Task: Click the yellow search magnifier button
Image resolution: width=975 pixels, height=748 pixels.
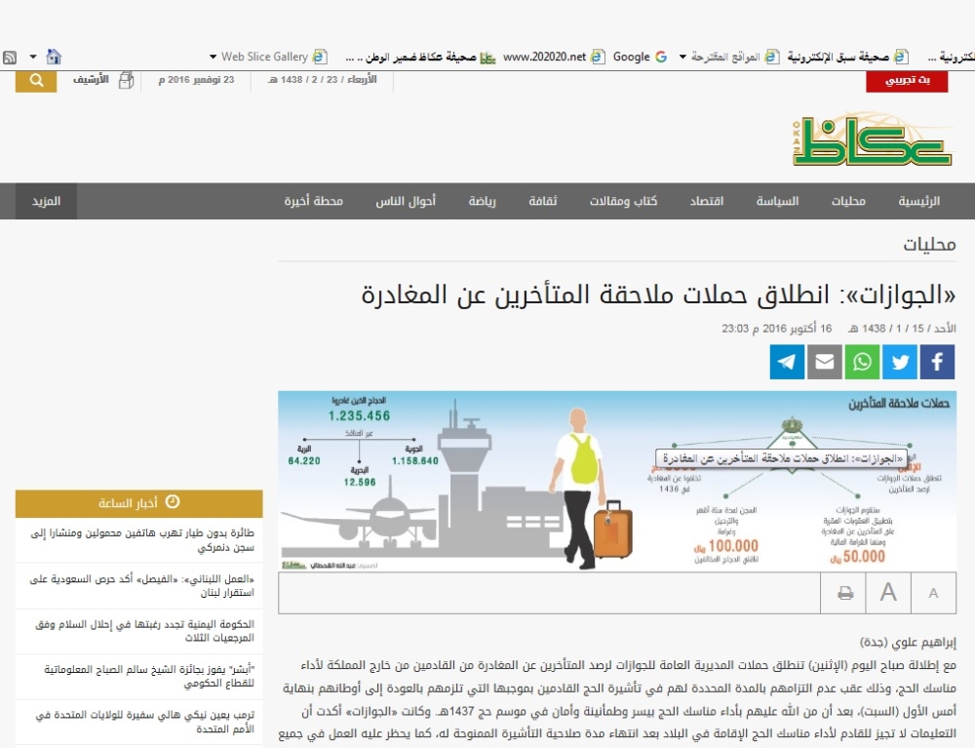Action: pyautogui.click(x=36, y=81)
